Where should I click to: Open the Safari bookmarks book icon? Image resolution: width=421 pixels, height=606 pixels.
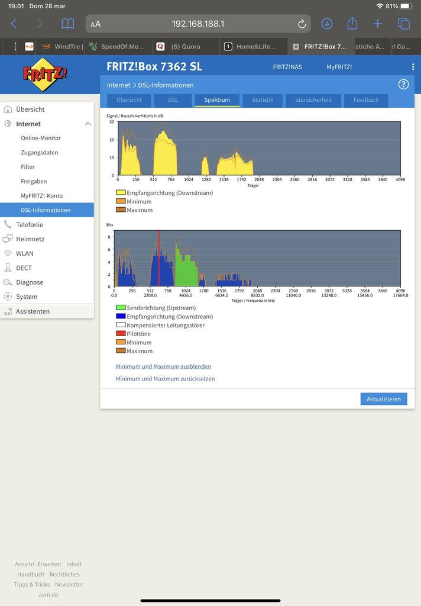pos(68,24)
